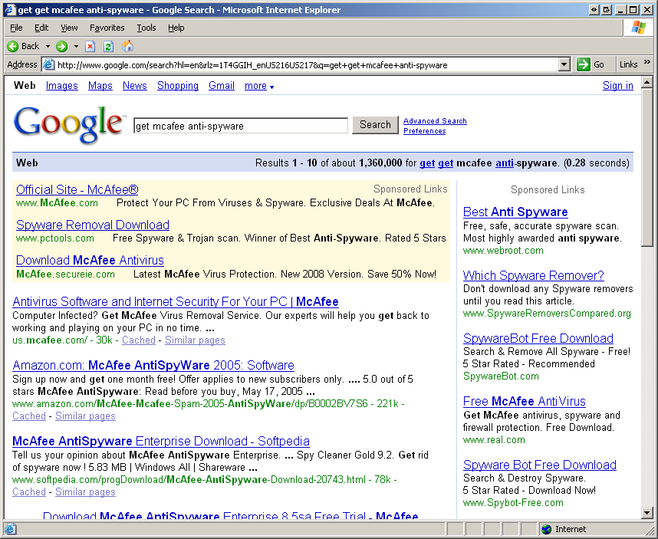Expand the Links toolbar chevron
Screen dimensions: 658x539
[646, 62]
